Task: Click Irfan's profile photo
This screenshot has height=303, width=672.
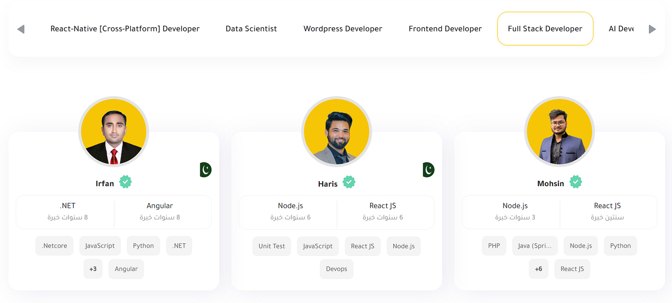Action: click(x=114, y=132)
